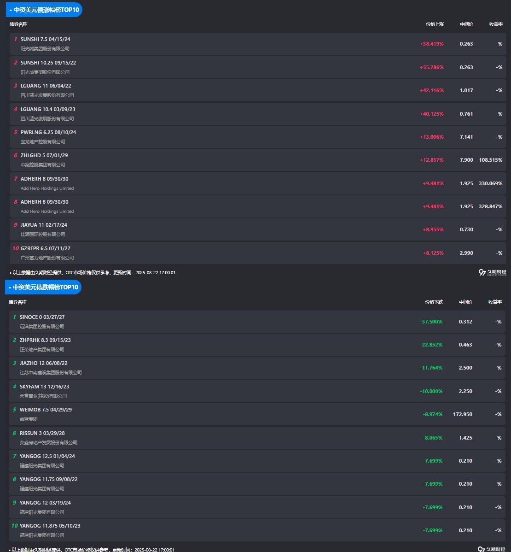Image resolution: width=511 pixels, height=552 pixels.
Task: Choose the YANGOG 12 03/19/24 bond
Action: (46, 503)
